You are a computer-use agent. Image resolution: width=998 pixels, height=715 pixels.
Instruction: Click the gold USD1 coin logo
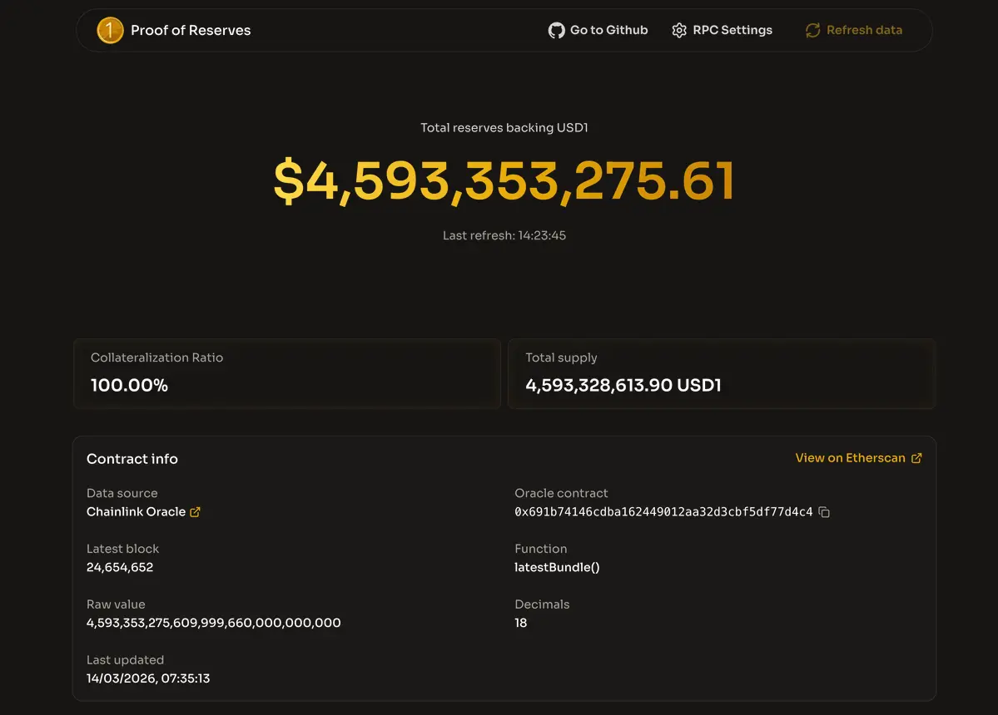110,30
